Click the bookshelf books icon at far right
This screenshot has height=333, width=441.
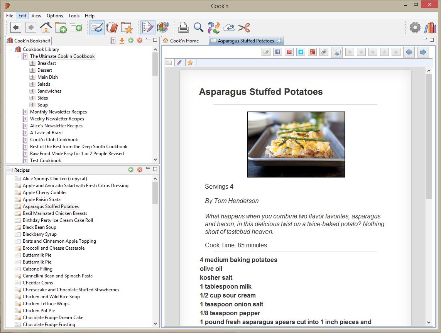pos(430,27)
